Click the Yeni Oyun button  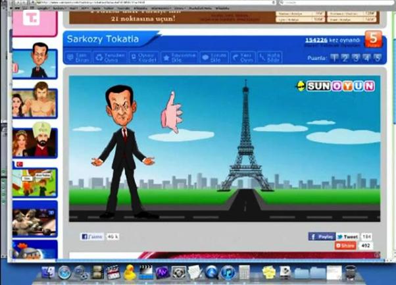point(243,58)
